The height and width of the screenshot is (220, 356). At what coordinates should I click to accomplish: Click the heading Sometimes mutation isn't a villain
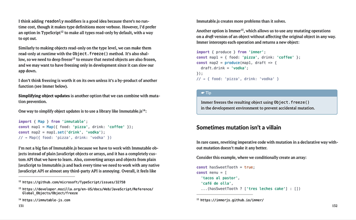239,127
